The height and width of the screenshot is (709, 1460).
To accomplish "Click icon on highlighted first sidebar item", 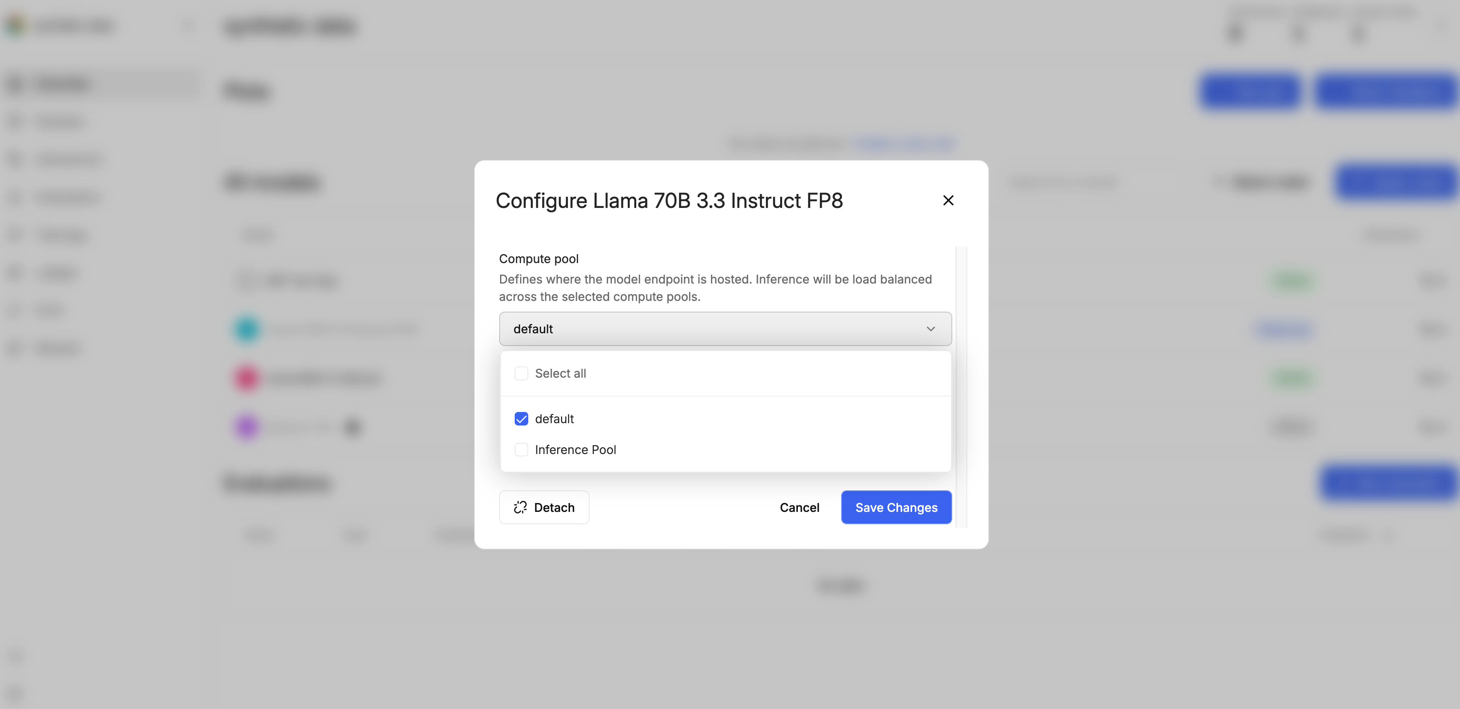I will tap(16, 84).
